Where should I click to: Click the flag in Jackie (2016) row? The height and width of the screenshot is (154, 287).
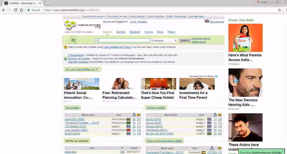pos(209,123)
